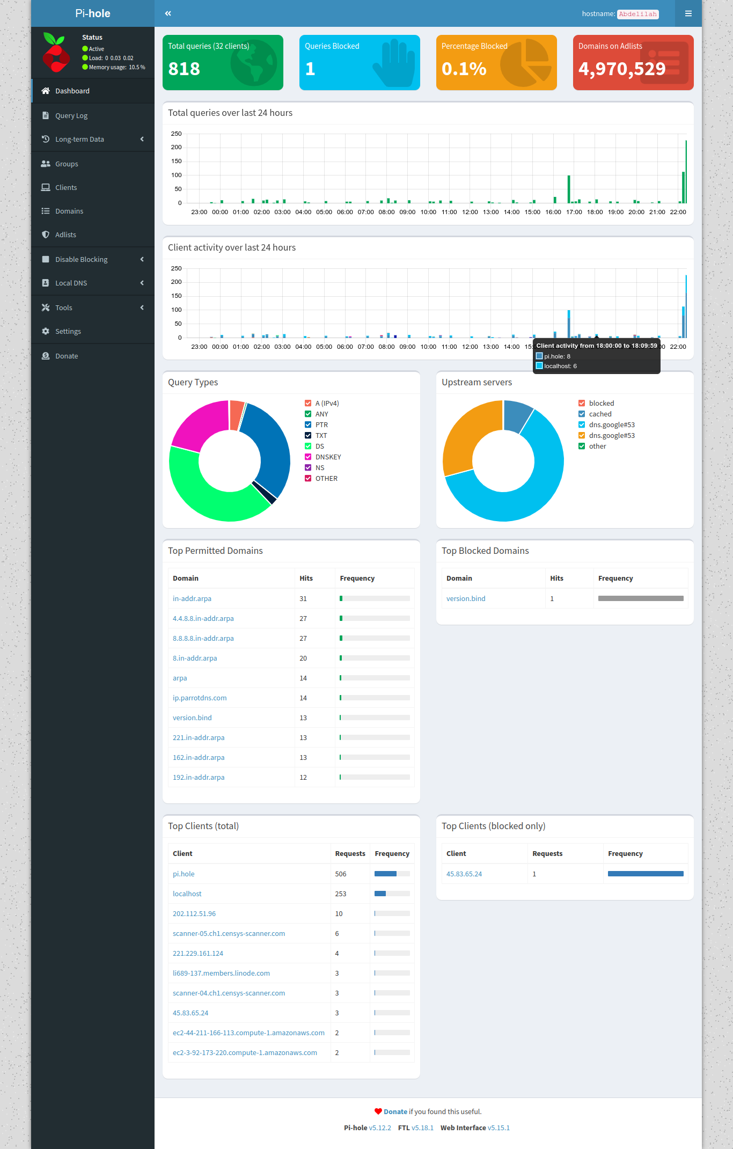Viewport: 733px width, 1149px height.
Task: Expand the Long-term Data submenu
Action: (x=142, y=139)
